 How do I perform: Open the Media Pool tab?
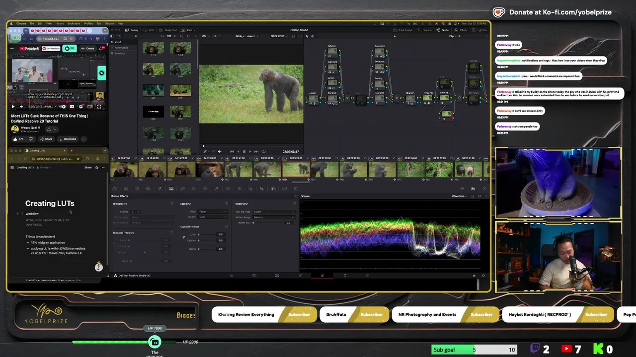[168, 30]
